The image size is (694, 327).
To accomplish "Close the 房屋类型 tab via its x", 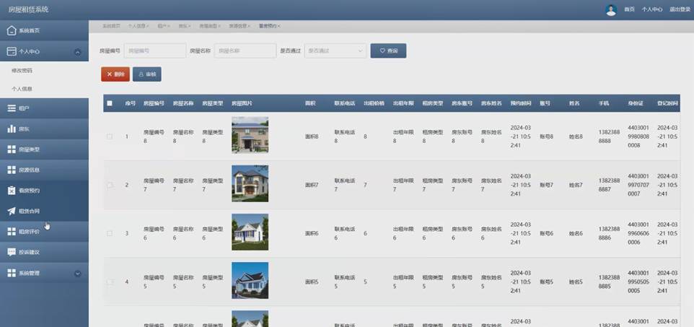I will click(219, 26).
